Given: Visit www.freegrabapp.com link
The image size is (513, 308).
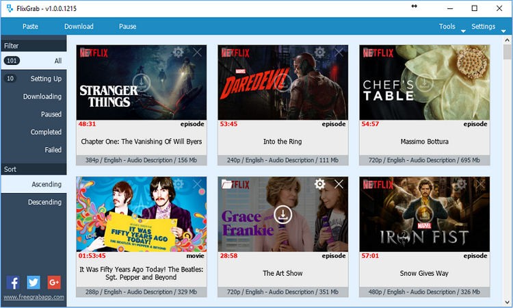Looking at the screenshot, I should click(x=34, y=297).
